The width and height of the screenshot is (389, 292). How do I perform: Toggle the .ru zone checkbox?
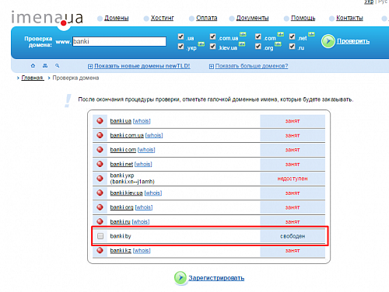coord(292,47)
